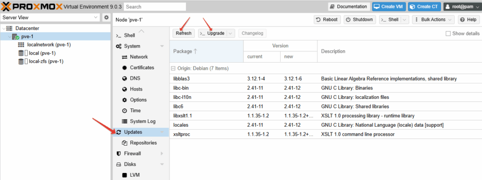
Task: Click the Create CT button
Action: pyautogui.click(x=425, y=7)
